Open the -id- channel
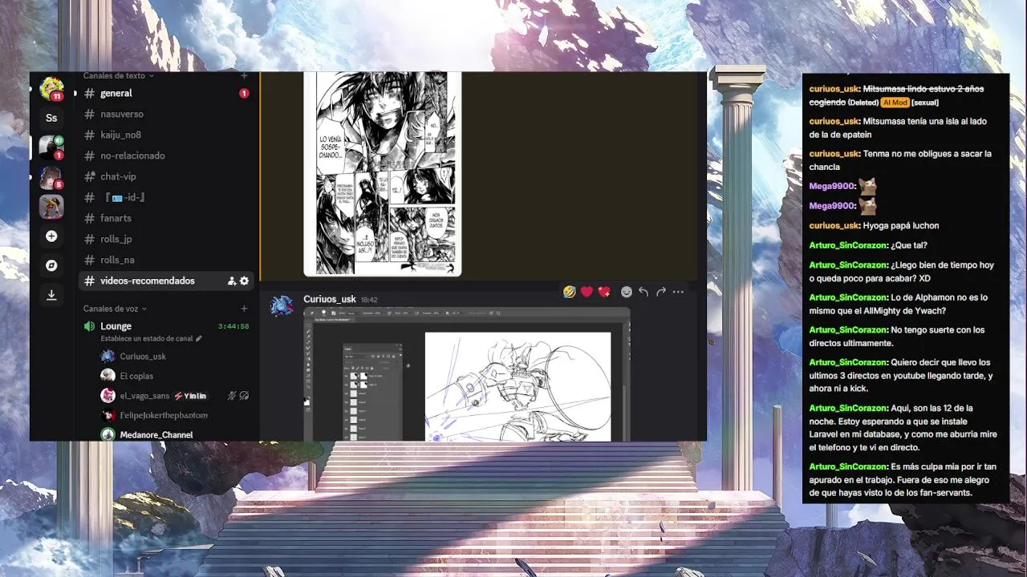 (x=166, y=198)
